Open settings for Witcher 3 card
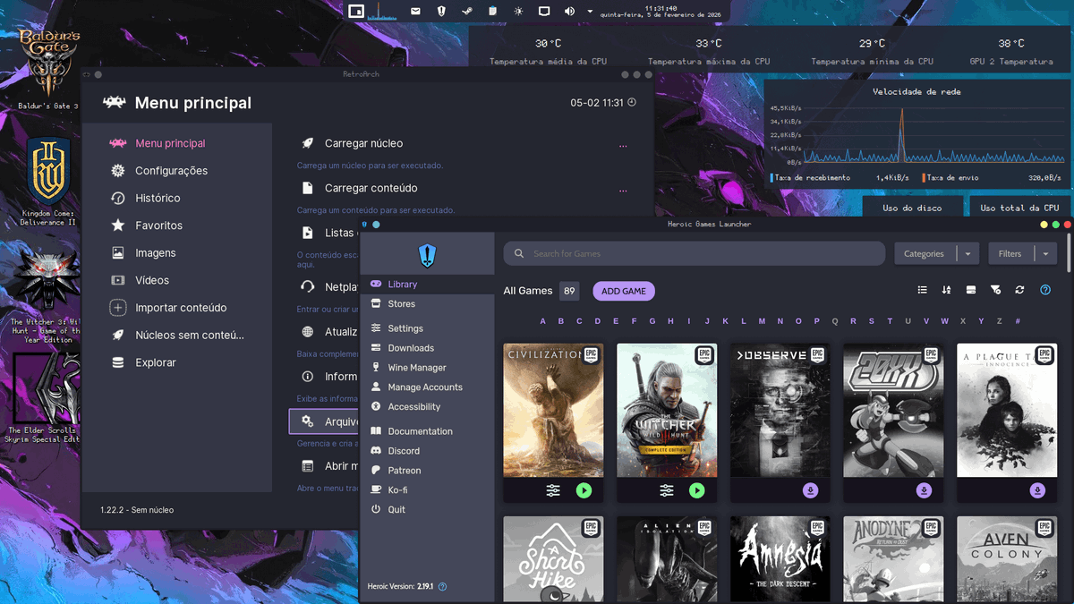Screen dimensions: 1074x604 click(x=667, y=490)
